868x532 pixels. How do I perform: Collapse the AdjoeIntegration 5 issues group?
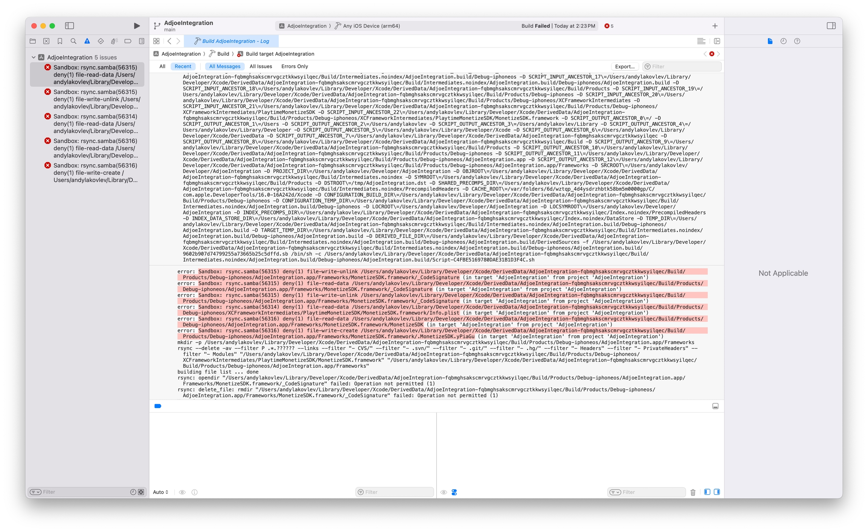pos(34,57)
